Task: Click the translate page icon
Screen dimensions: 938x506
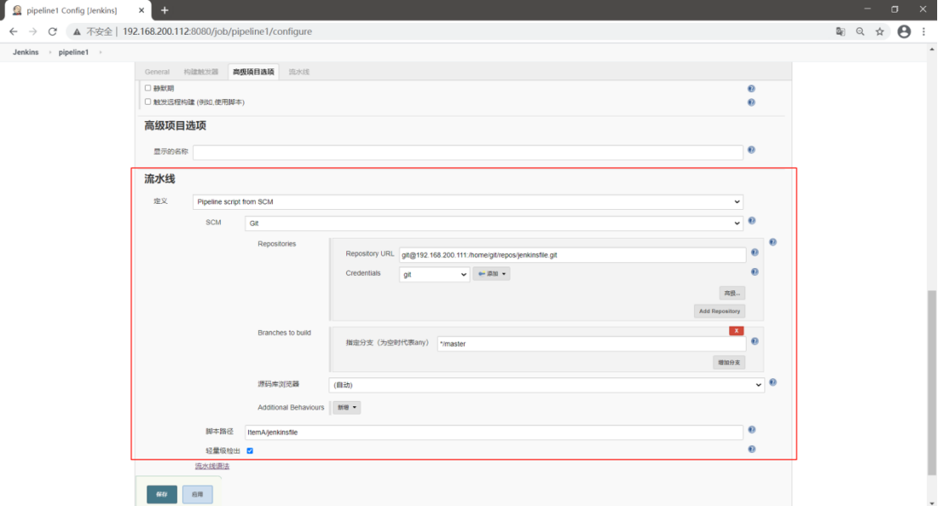Action: 841,31
